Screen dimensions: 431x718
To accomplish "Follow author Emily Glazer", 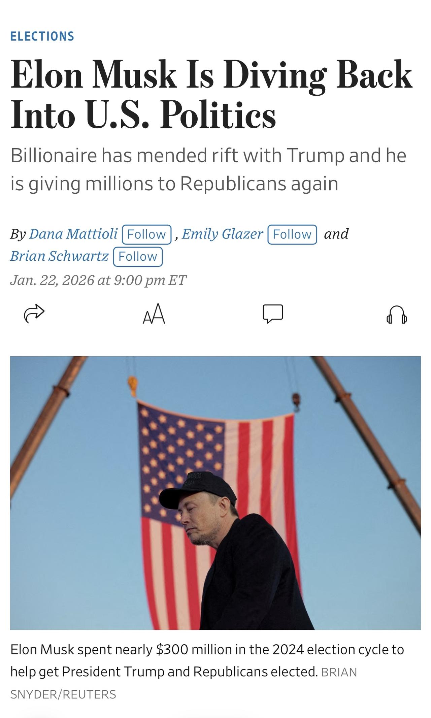I will [x=292, y=234].
